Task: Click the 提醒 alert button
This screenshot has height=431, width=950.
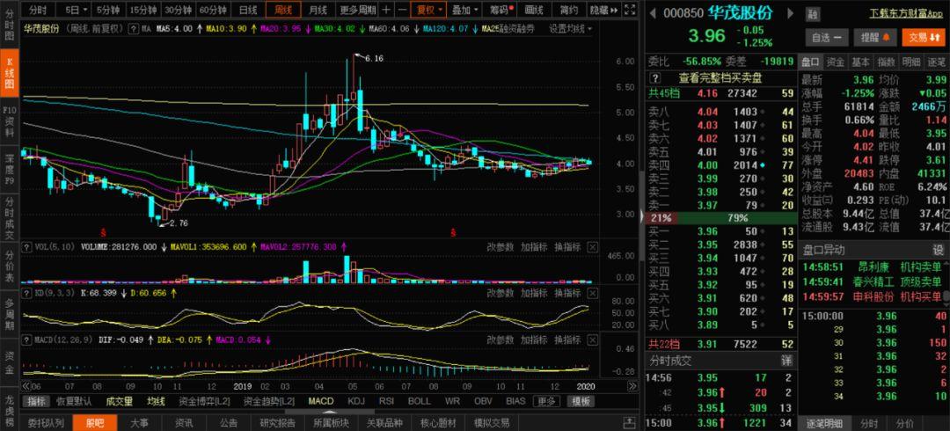Action: click(x=875, y=38)
